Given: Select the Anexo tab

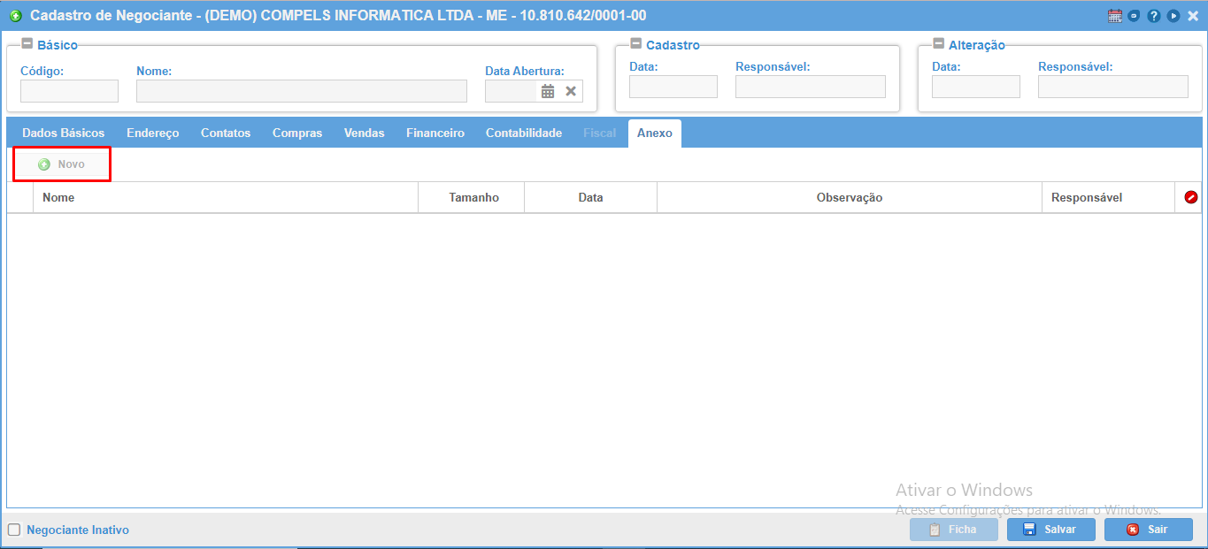Looking at the screenshot, I should tap(655, 133).
